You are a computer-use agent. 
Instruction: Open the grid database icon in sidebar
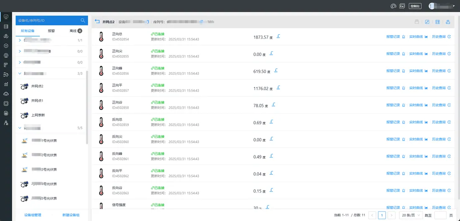[x=6, y=113]
